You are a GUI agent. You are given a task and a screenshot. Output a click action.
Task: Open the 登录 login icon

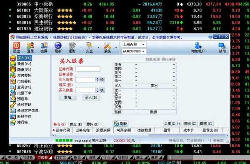pyautogui.click(x=30, y=47)
